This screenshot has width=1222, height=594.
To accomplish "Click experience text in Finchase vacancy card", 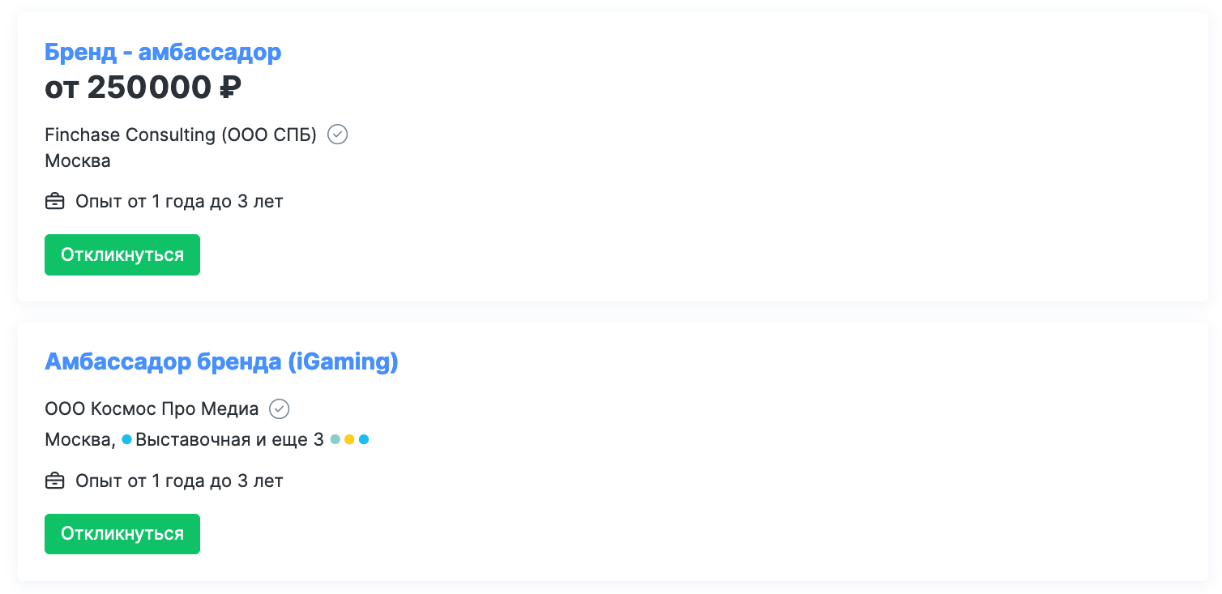I will (179, 201).
